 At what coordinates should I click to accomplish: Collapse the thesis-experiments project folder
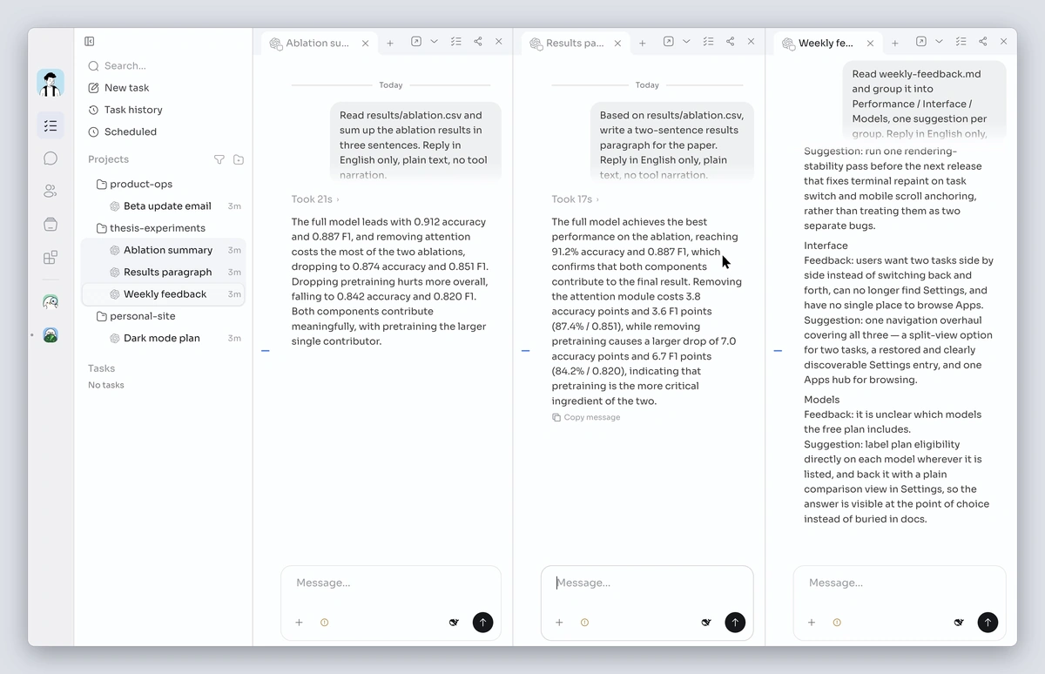click(x=151, y=228)
